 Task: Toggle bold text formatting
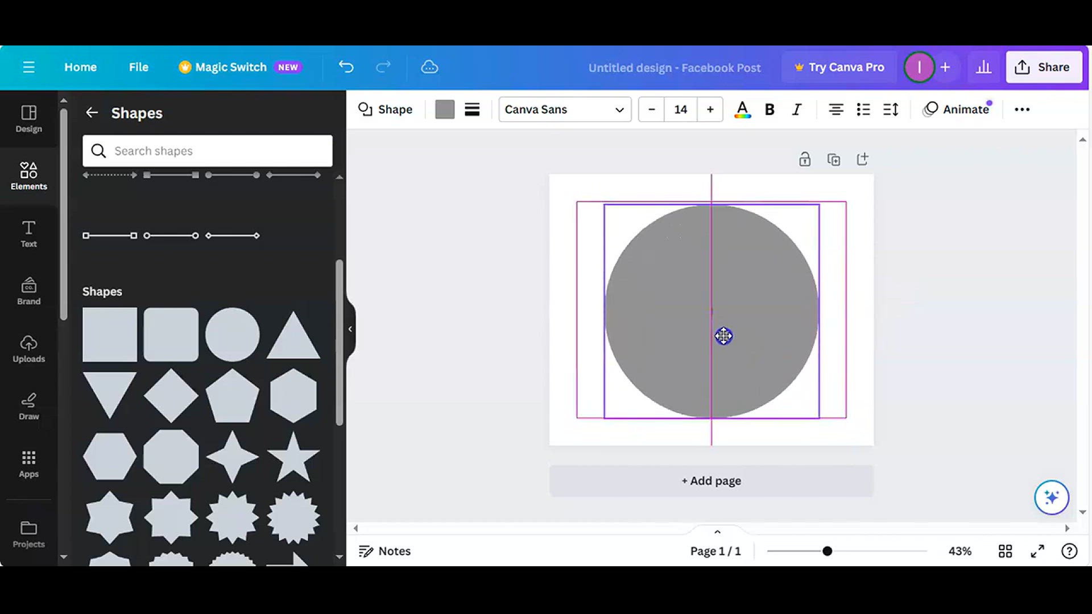pos(770,109)
